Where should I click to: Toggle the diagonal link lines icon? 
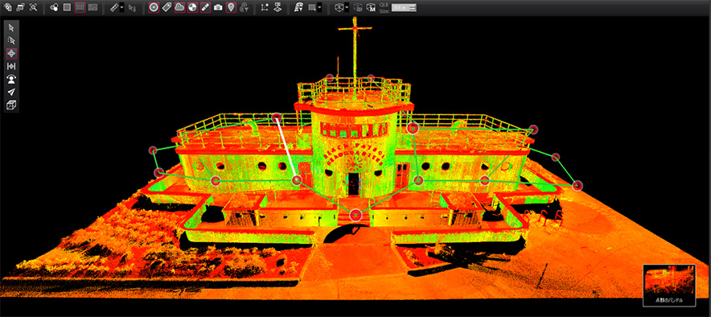205,7
